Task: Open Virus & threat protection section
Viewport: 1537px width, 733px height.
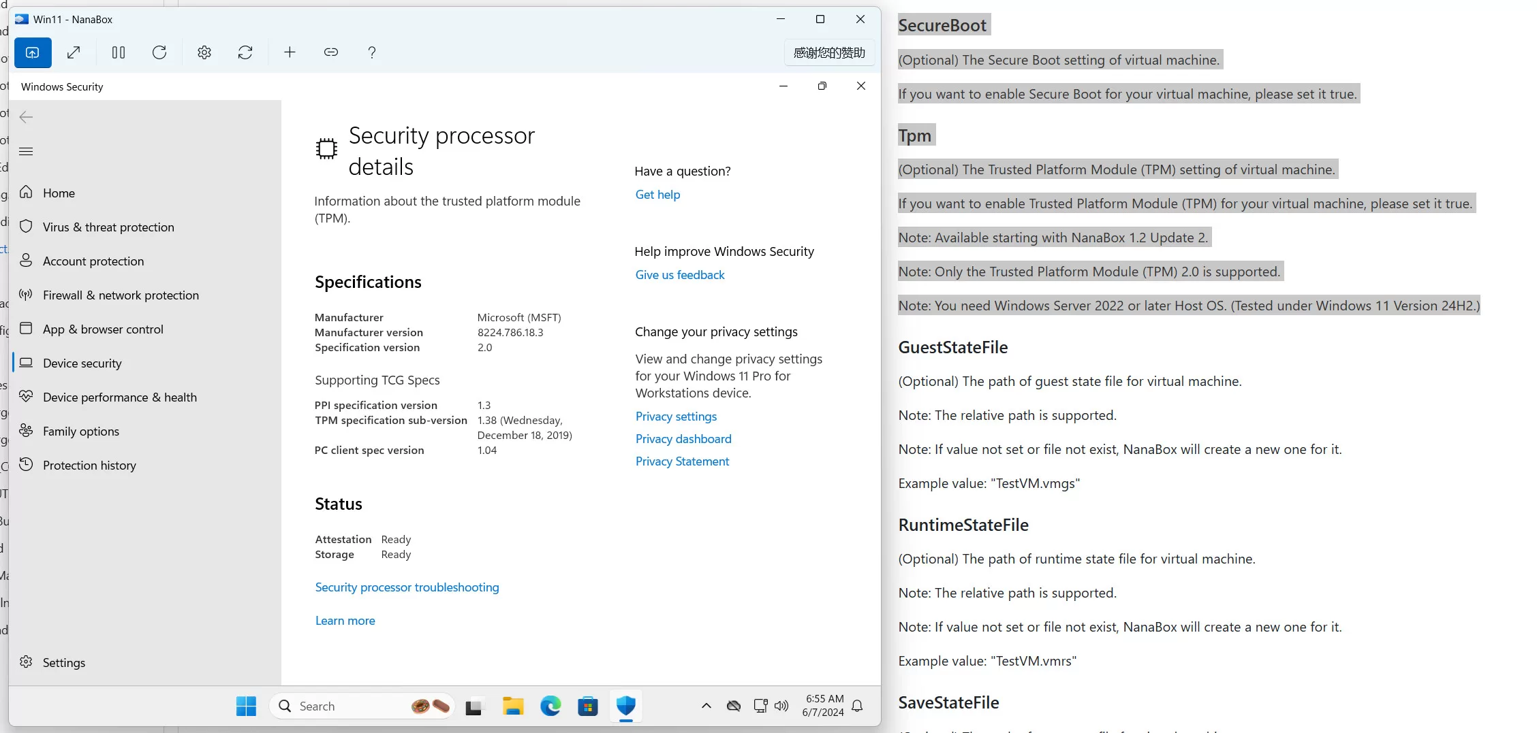Action: point(108,227)
